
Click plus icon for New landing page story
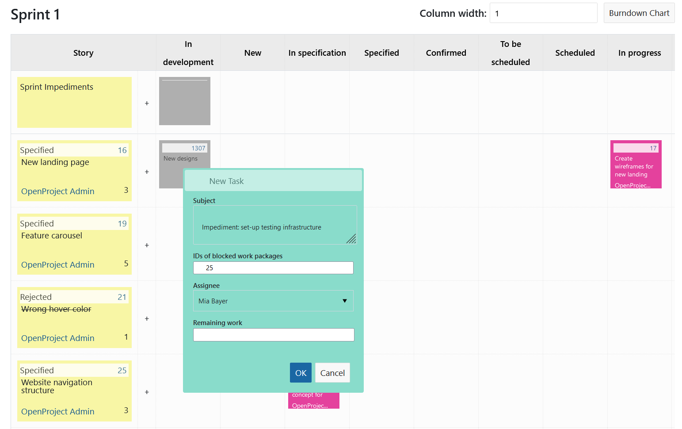147,172
